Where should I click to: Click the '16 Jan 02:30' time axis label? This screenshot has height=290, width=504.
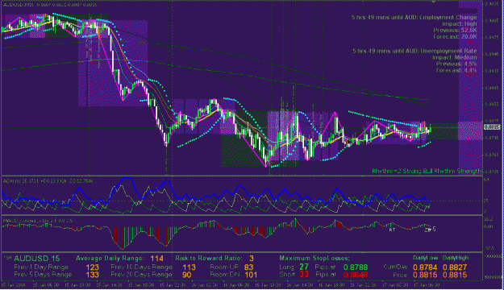[x=205, y=284]
